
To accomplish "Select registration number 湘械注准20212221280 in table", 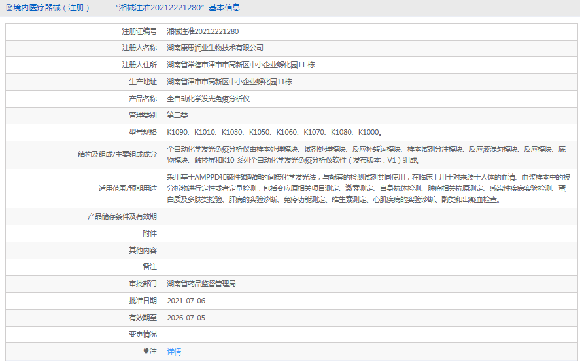I will coord(203,31).
